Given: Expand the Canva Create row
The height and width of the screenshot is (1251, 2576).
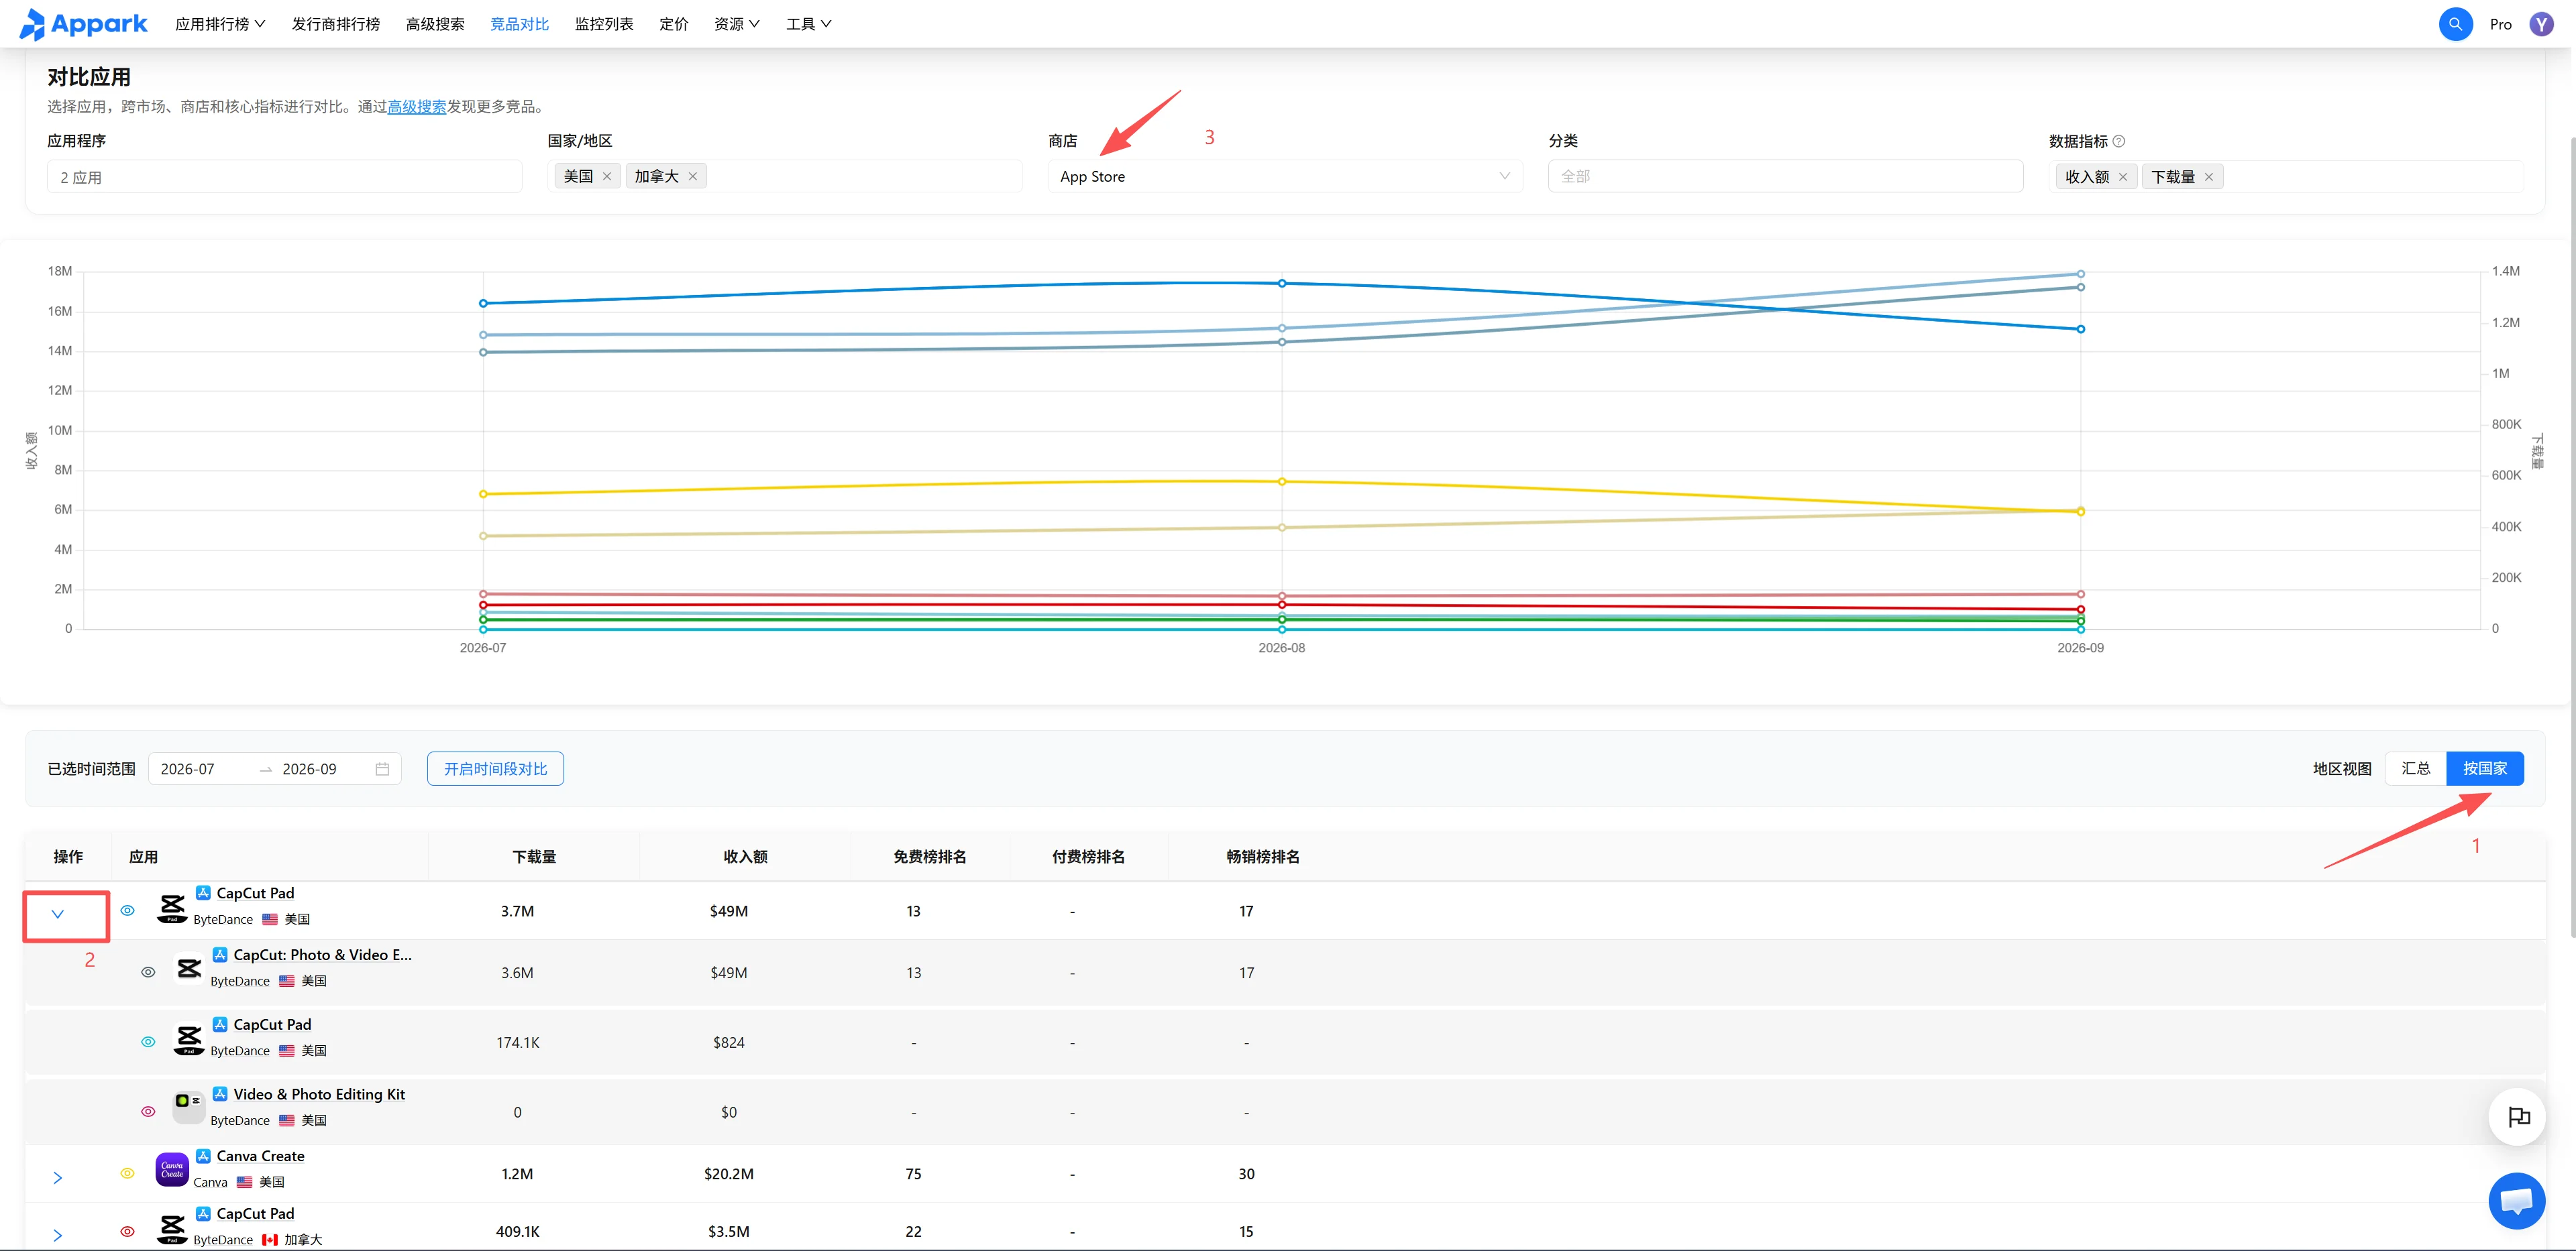Looking at the screenshot, I should [x=58, y=1178].
